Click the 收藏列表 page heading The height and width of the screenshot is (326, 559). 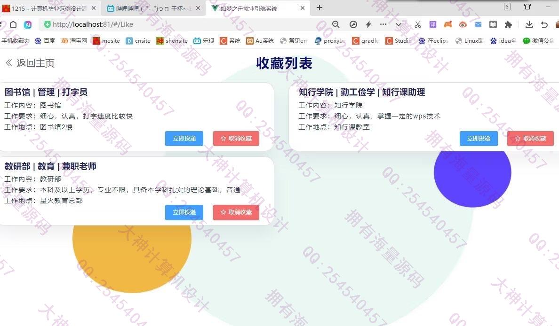point(284,63)
